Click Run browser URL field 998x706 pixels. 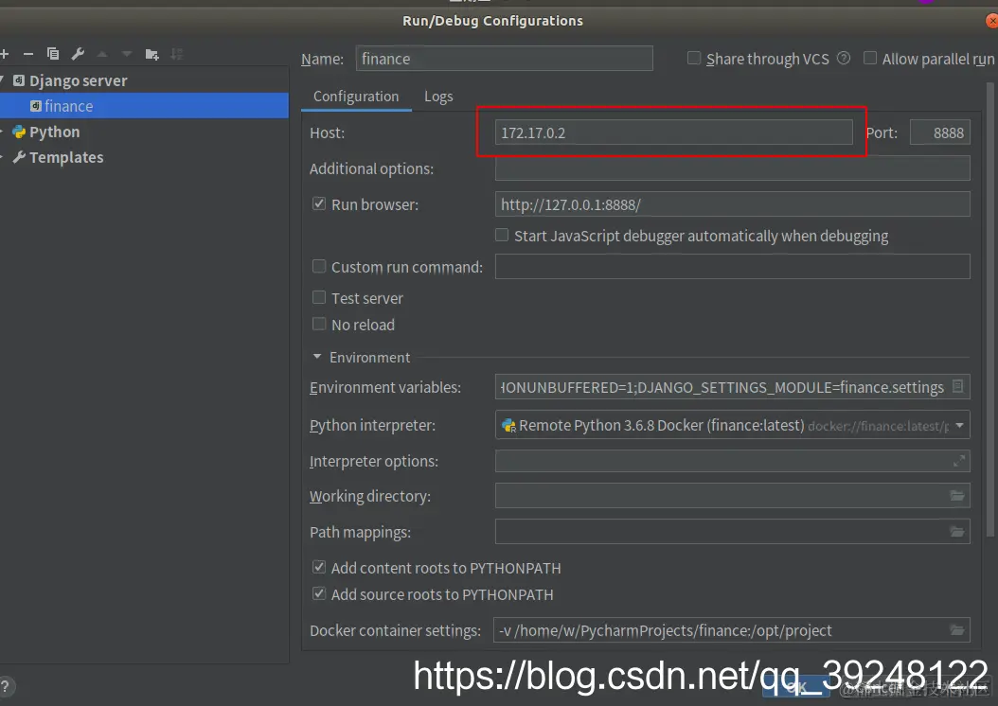[733, 204]
